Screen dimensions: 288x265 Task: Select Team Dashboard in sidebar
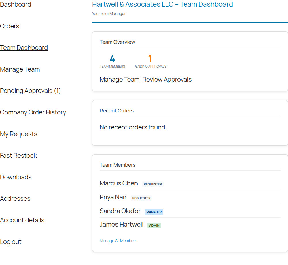[24, 48]
